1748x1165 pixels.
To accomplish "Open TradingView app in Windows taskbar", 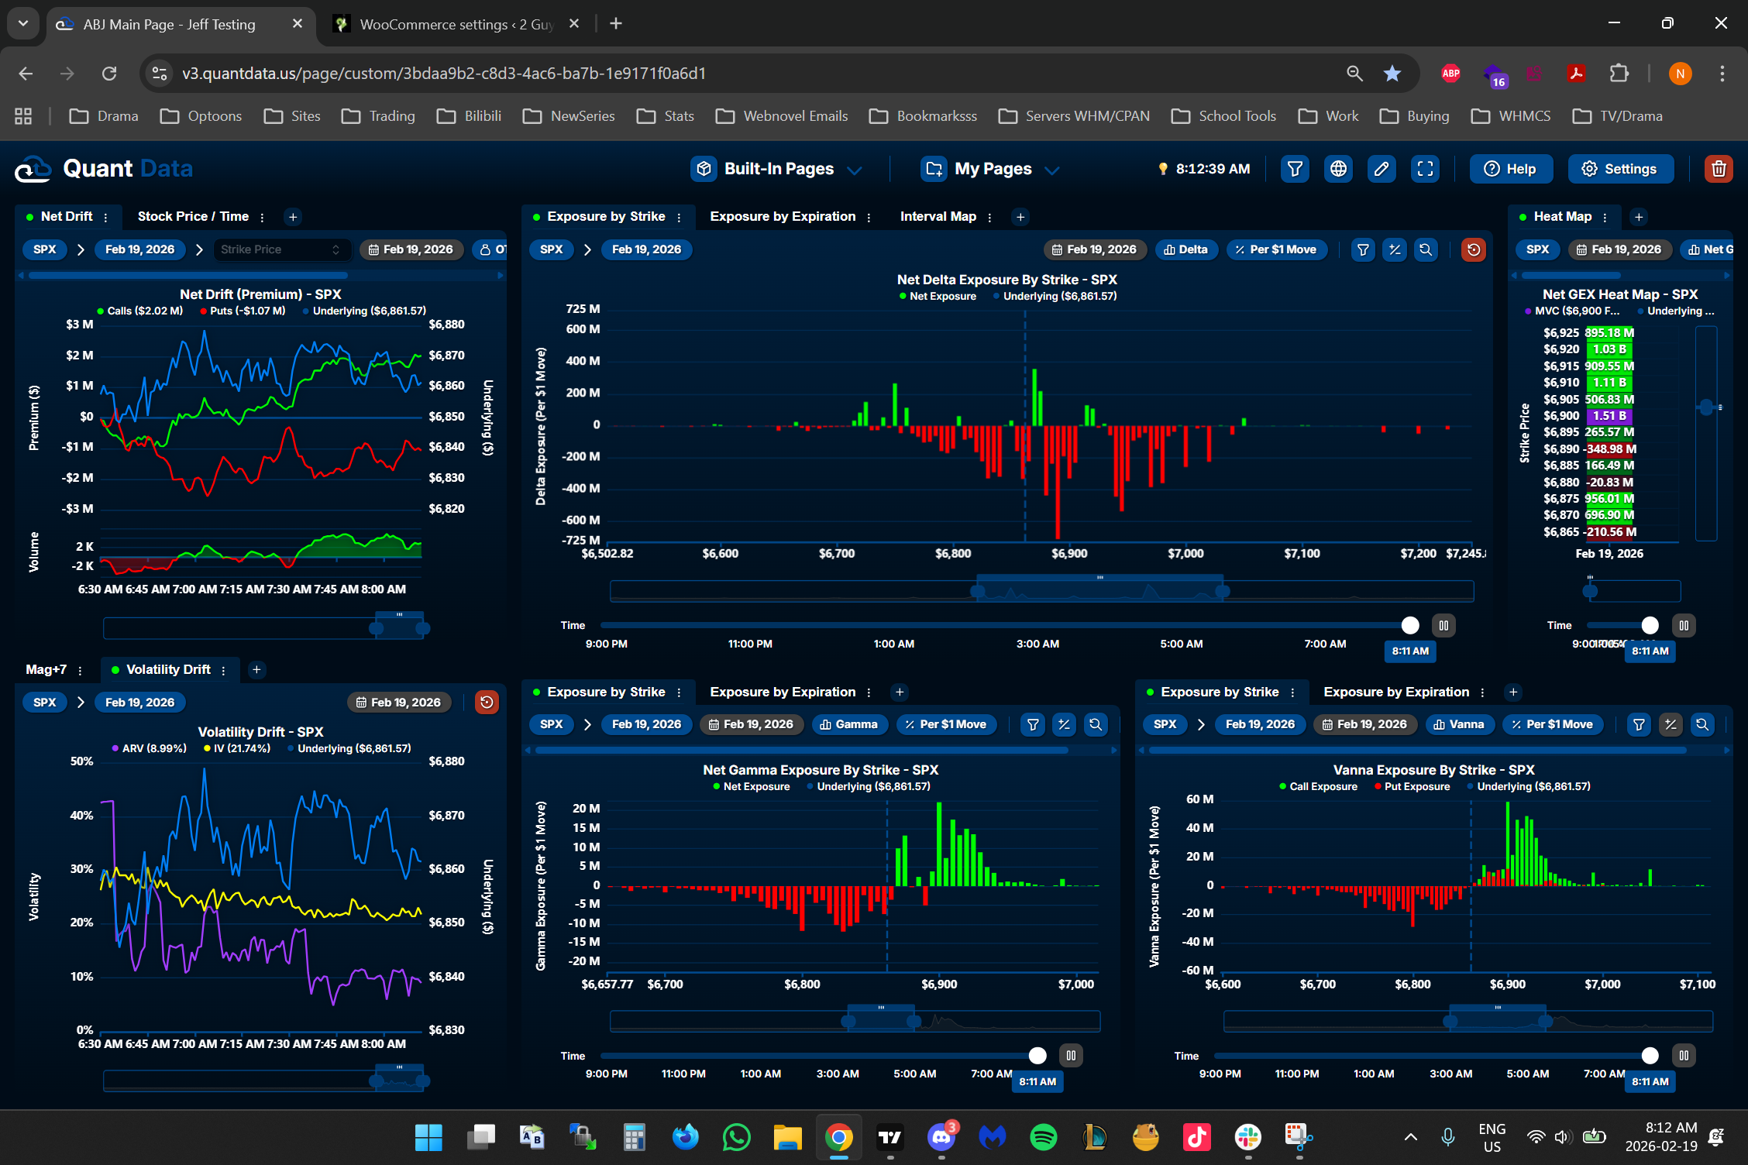I will 890,1137.
